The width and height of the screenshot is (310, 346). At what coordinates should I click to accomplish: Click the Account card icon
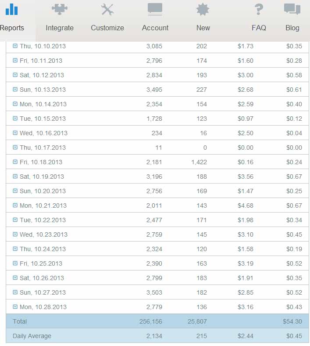(x=155, y=9)
